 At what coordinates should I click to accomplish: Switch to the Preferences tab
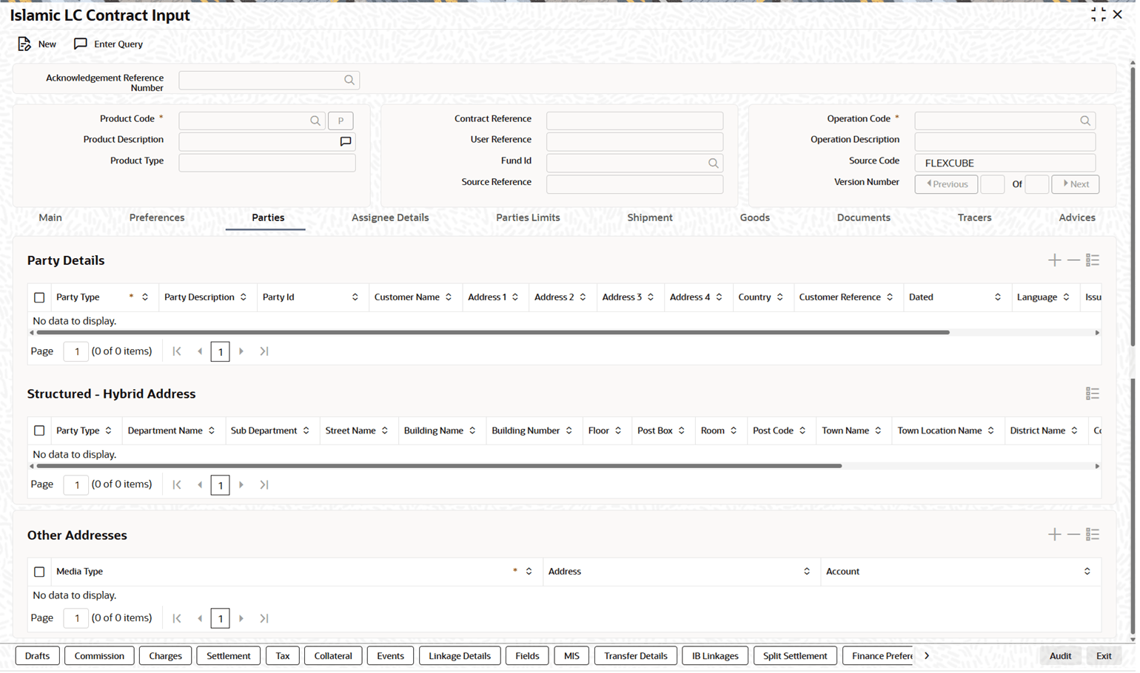(x=157, y=218)
